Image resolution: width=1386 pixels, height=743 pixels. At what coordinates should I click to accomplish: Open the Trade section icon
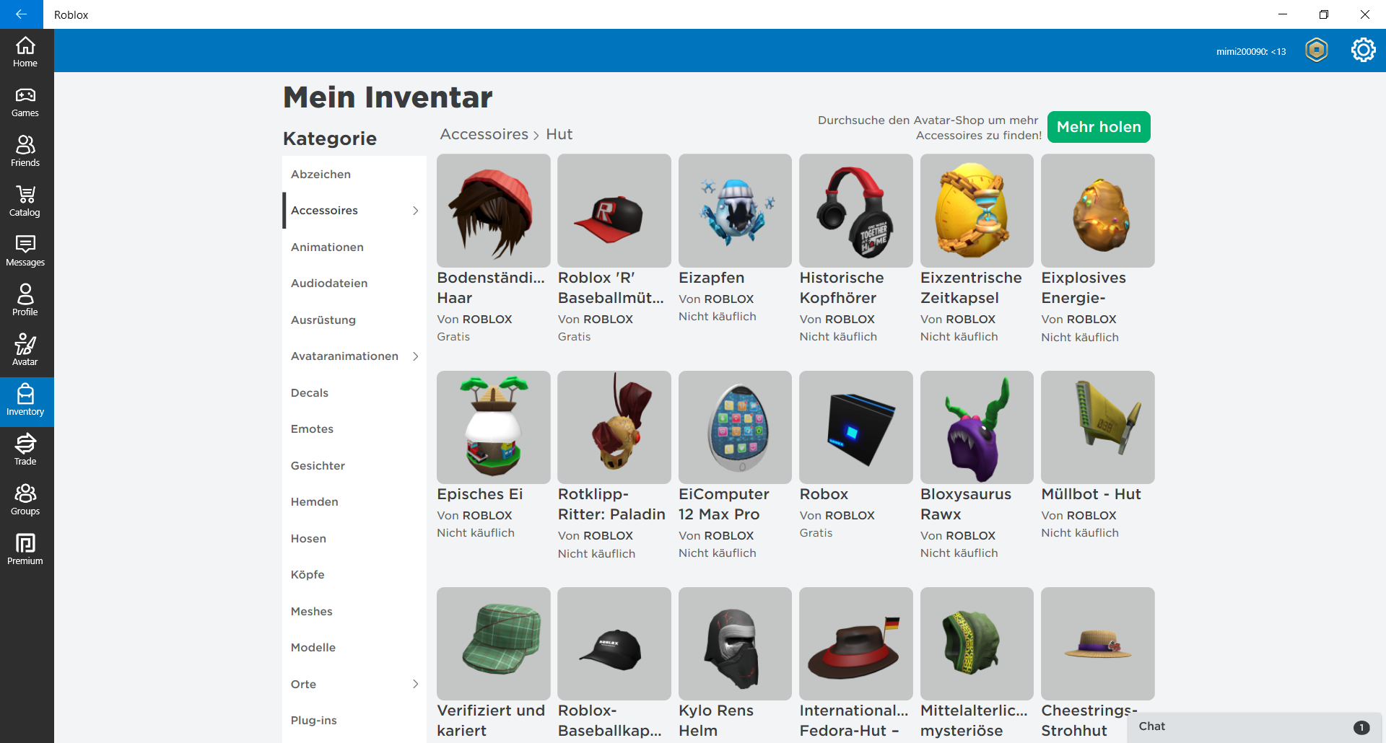[x=25, y=449]
